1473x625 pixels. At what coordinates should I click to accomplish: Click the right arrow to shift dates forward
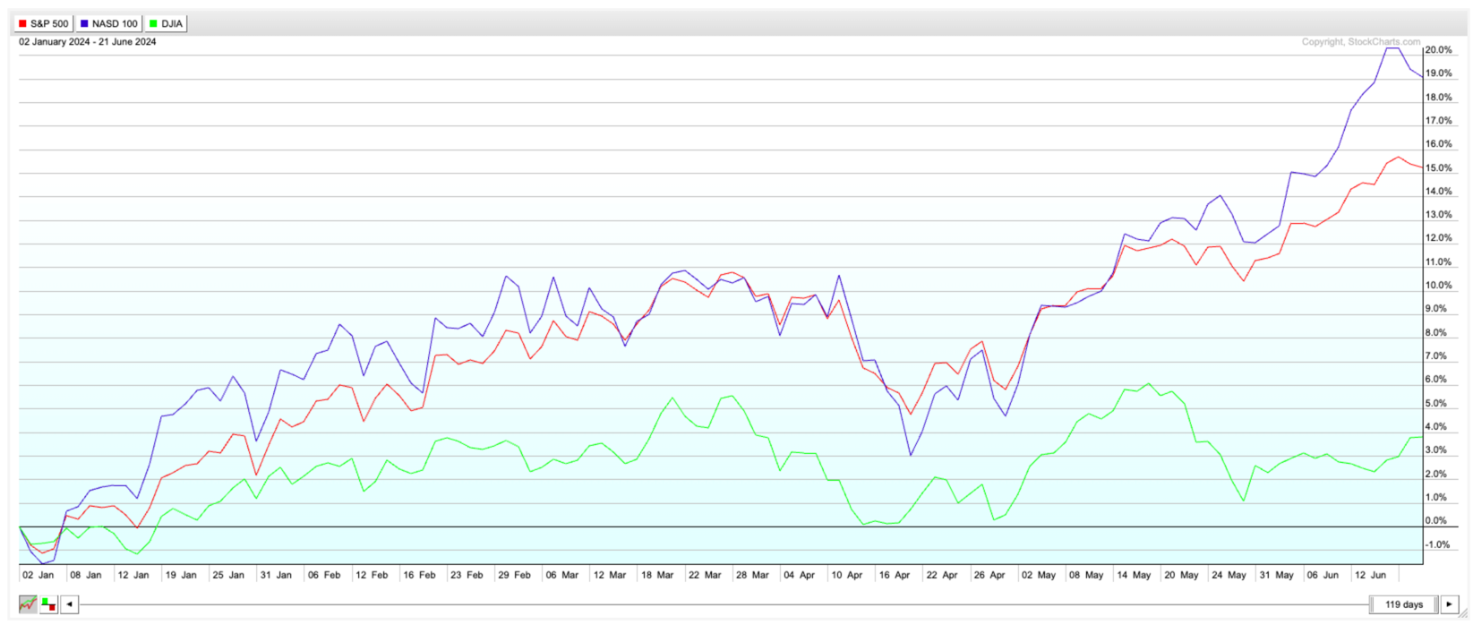[x=1450, y=604]
